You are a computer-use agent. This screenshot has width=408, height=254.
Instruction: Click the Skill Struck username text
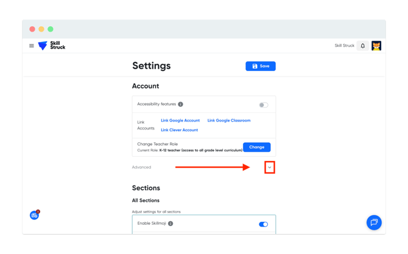coord(344,46)
